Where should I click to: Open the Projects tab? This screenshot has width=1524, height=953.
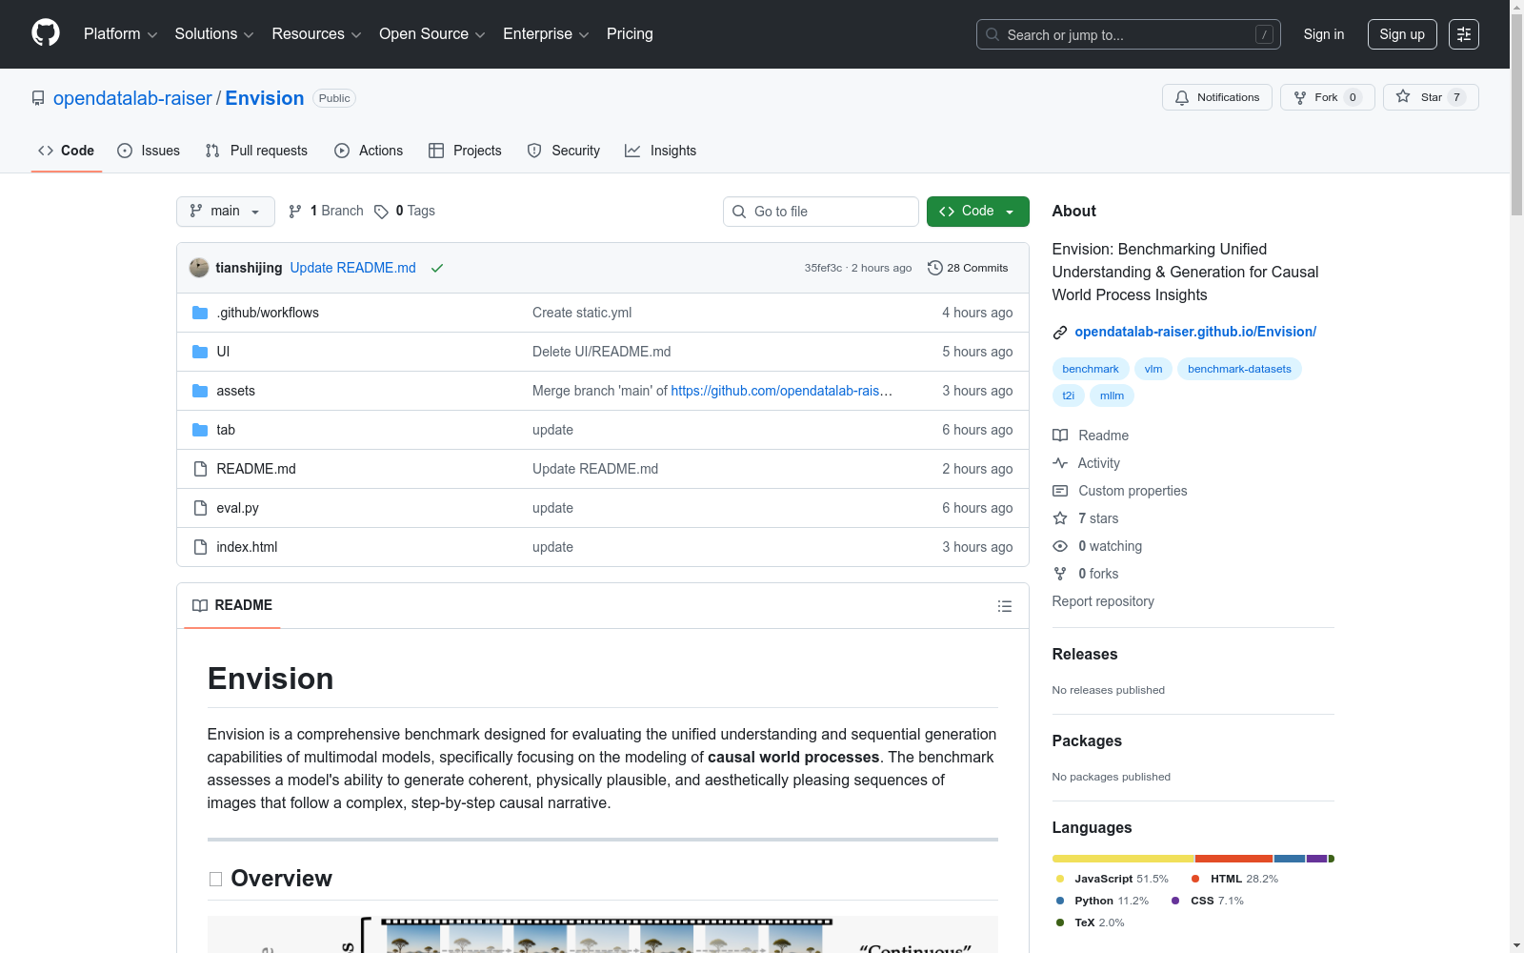click(x=465, y=151)
